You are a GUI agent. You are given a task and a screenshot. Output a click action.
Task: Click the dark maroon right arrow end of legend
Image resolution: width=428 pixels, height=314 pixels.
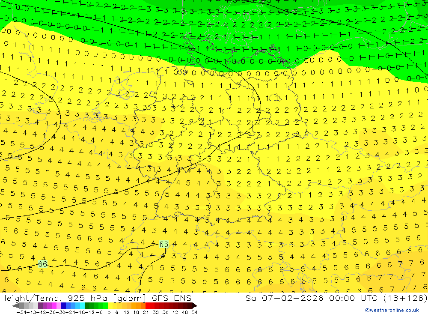[x=195, y=306]
